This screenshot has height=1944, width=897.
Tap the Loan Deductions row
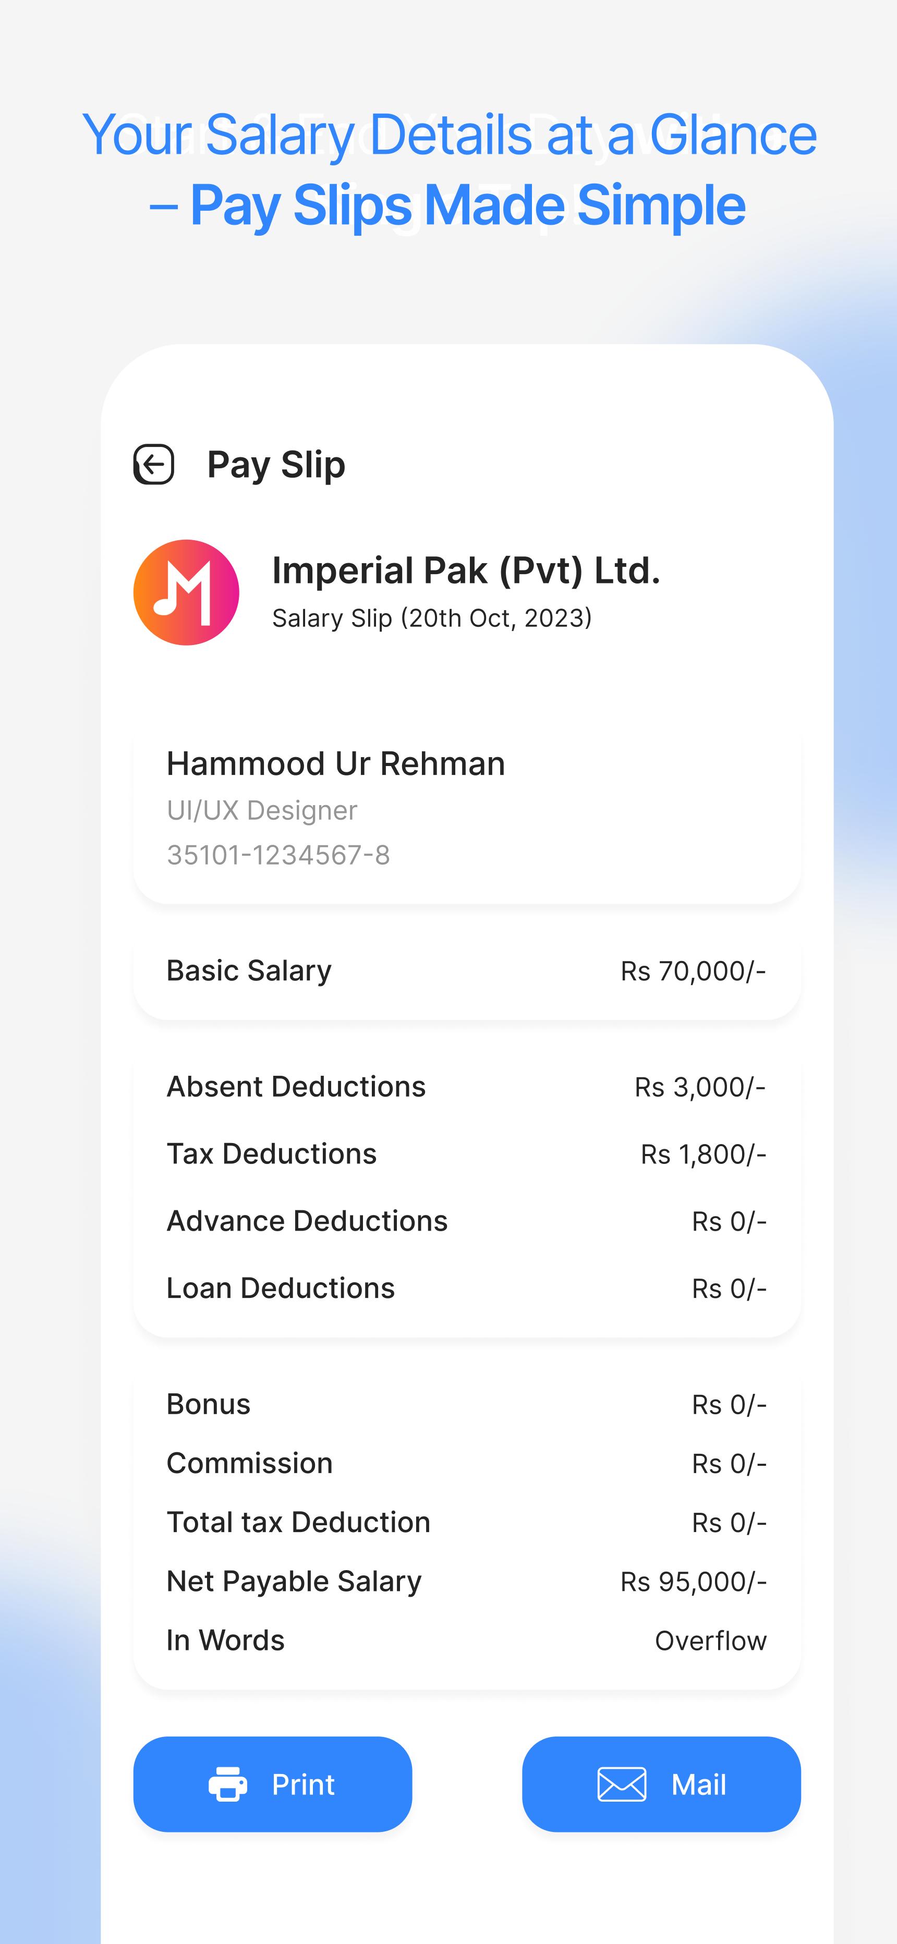point(467,1288)
